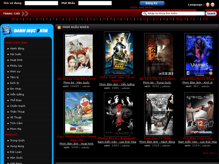The height and width of the screenshot is (164, 219).
Task: Open the Võ Thuật category
Action: pyautogui.click(x=16, y=117)
